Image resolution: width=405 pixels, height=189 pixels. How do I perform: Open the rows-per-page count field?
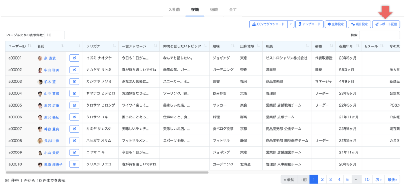tap(55, 35)
